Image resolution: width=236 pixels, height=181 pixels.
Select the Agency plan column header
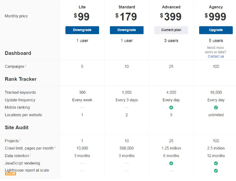point(216,7)
